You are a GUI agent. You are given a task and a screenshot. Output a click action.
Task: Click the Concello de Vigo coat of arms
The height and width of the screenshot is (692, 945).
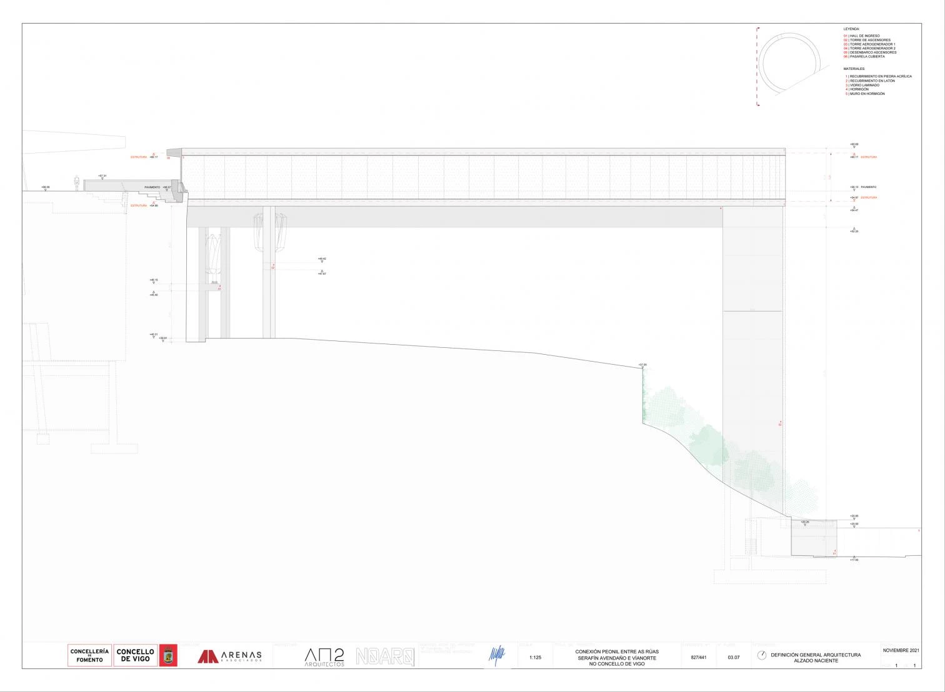pyautogui.click(x=168, y=656)
